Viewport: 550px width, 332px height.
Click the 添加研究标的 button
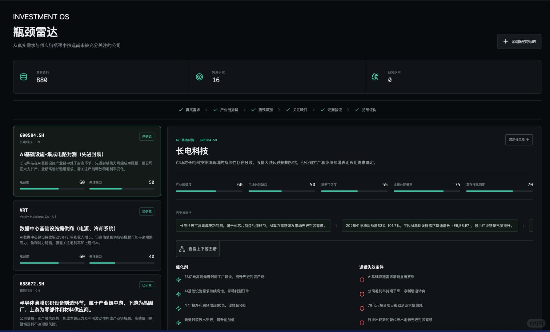(519, 41)
